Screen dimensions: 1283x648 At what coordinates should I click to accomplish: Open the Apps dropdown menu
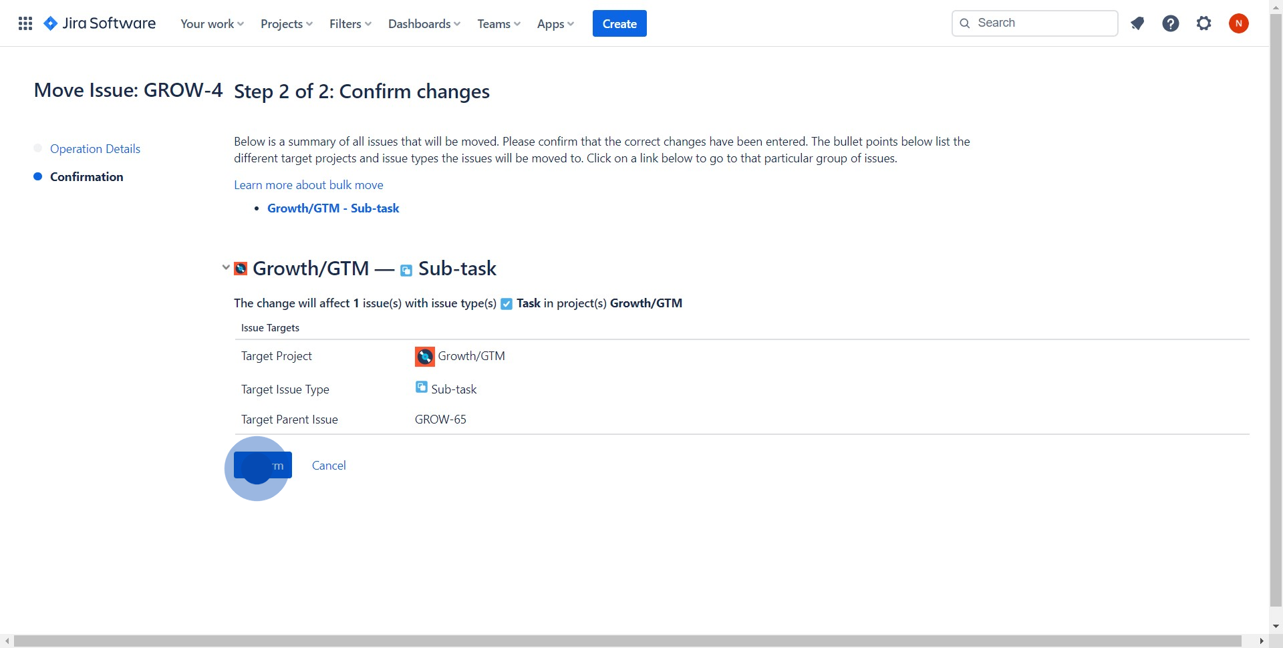(555, 24)
